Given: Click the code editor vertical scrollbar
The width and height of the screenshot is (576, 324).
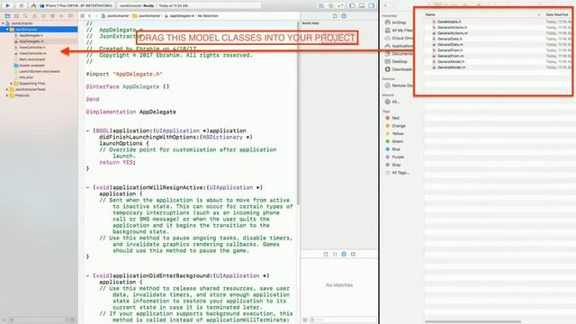Looking at the screenshot, I should (298, 113).
